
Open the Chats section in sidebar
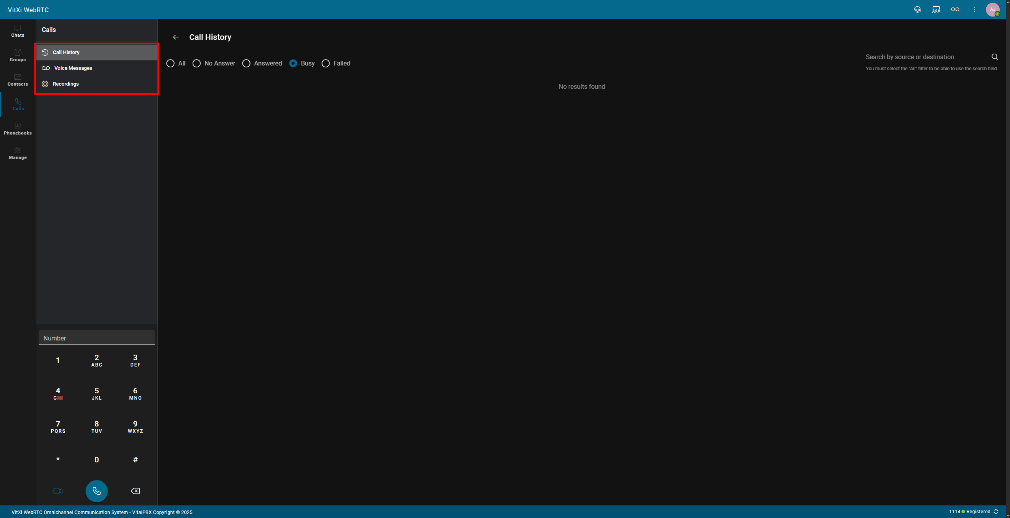click(18, 31)
